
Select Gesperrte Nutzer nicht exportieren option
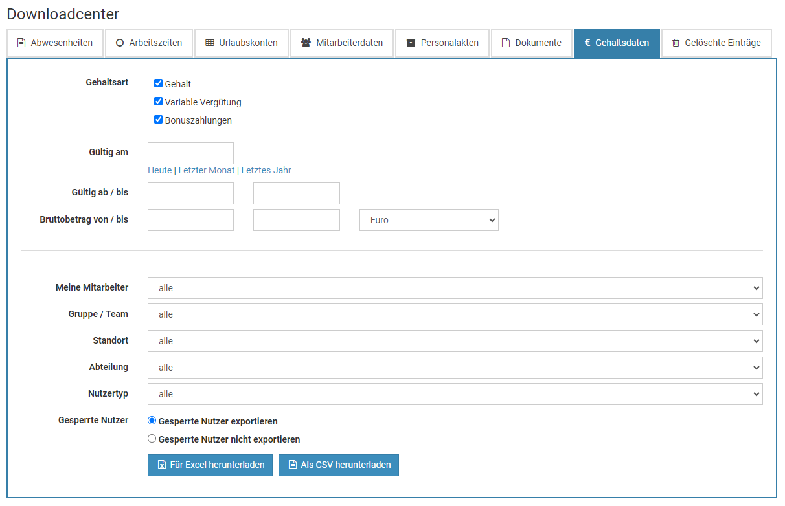(x=152, y=439)
